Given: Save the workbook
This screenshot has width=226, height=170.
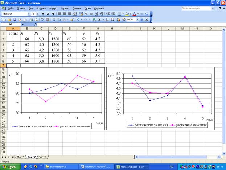Looking at the screenshot, I should [x=15, y=20].
